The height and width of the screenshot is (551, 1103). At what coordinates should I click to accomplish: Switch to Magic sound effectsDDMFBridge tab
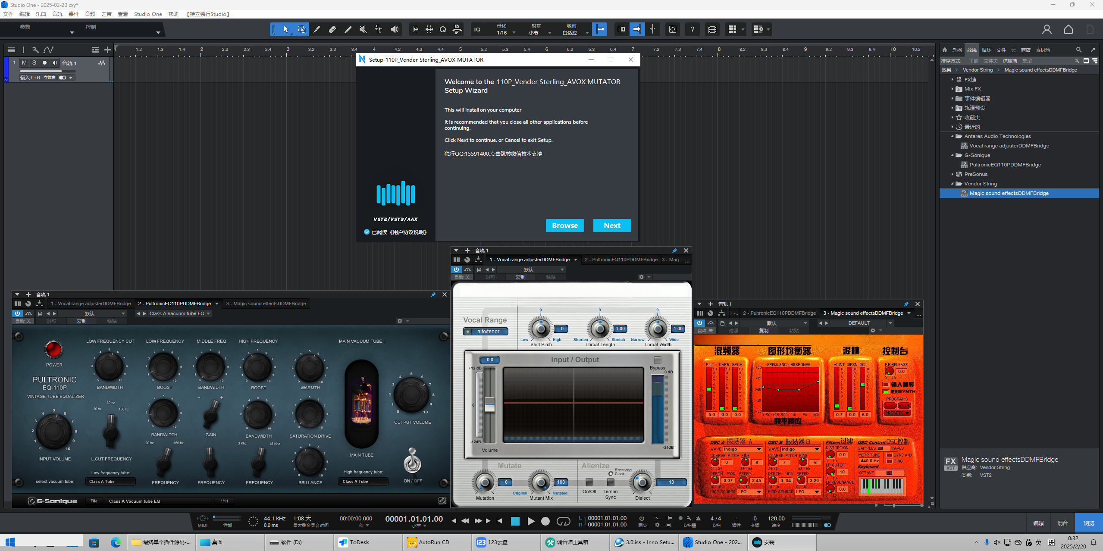pos(266,304)
